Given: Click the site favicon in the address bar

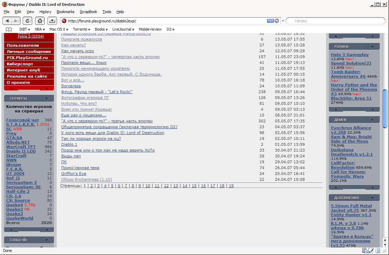Looking at the screenshot, I should [x=64, y=21].
